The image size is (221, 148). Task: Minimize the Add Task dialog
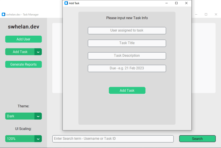(x=166, y=3)
